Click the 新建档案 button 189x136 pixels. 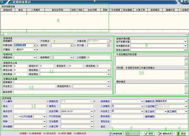pyautogui.click(x=116, y=133)
